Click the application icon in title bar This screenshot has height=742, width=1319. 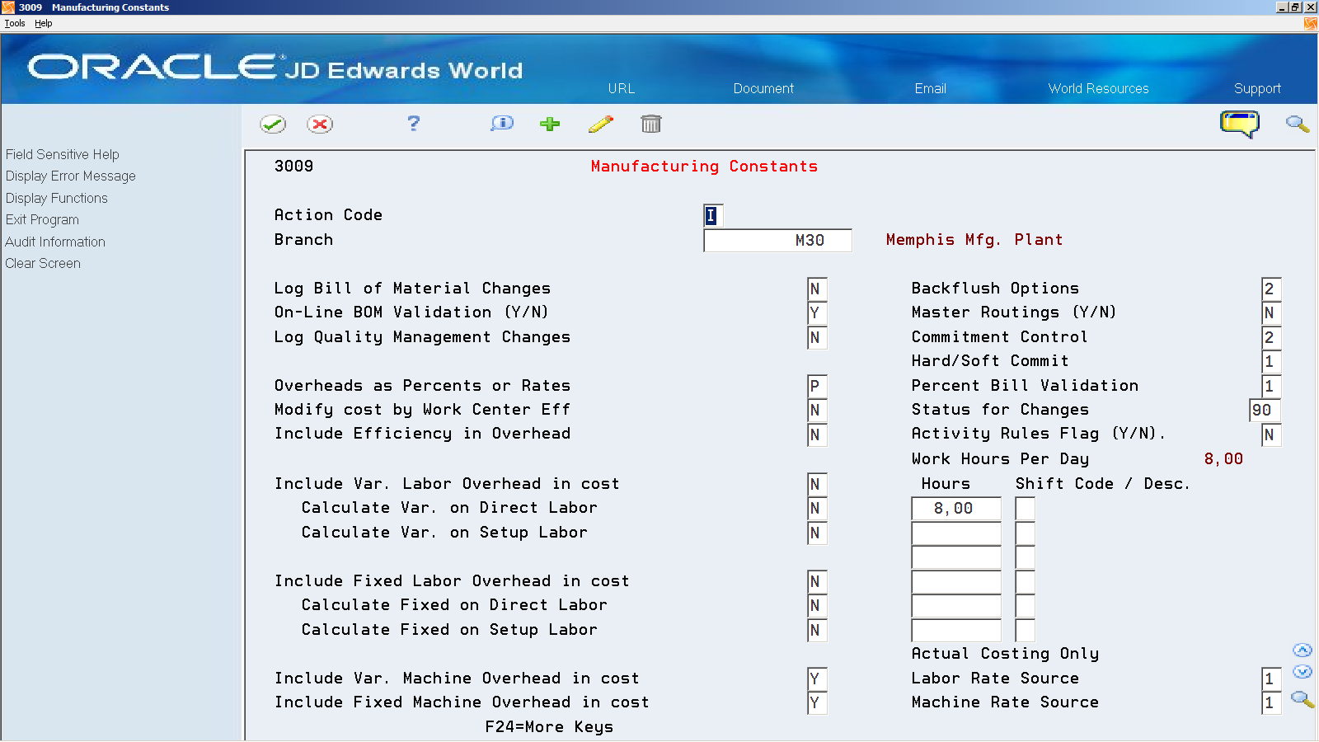click(8, 7)
